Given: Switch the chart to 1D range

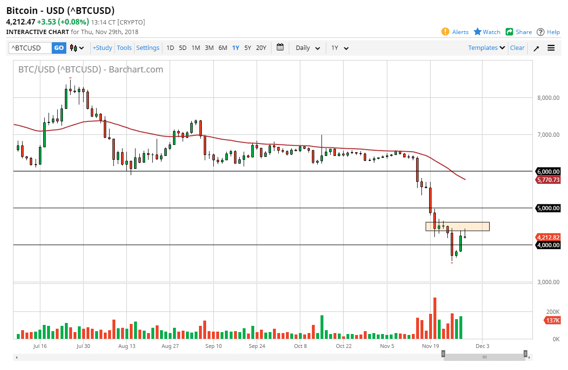Looking at the screenshot, I should tap(170, 48).
